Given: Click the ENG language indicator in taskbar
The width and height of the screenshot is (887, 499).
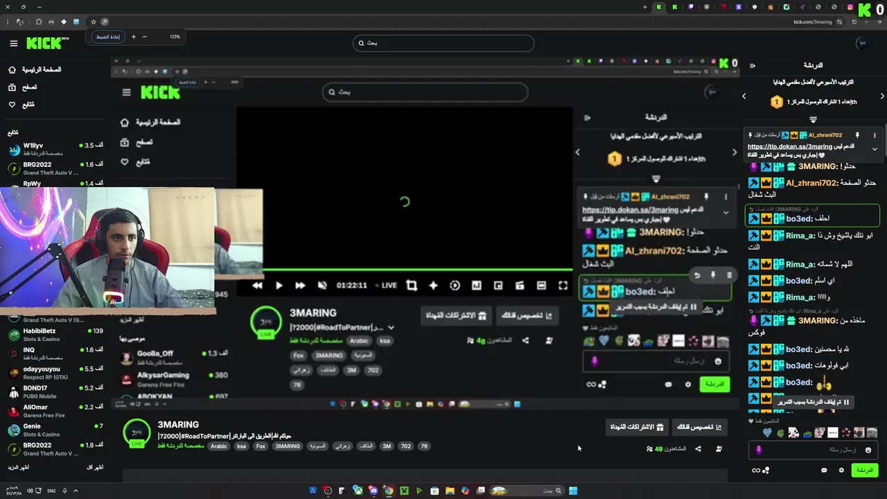Looking at the screenshot, I should [51, 491].
